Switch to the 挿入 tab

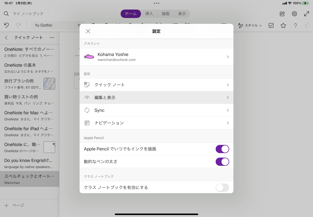tap(149, 14)
